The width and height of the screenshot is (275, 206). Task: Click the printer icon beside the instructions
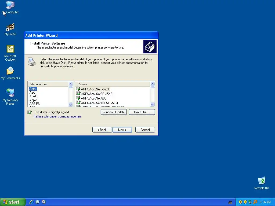tap(32, 62)
